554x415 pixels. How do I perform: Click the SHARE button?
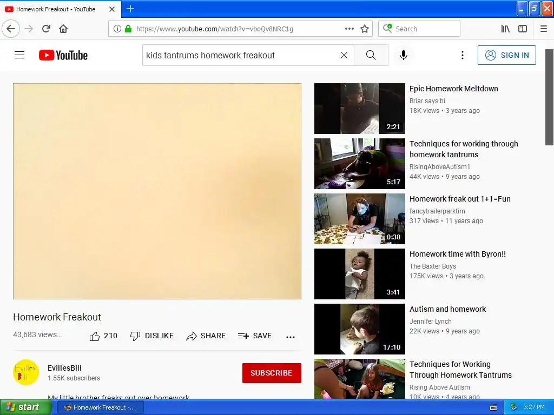[206, 336]
